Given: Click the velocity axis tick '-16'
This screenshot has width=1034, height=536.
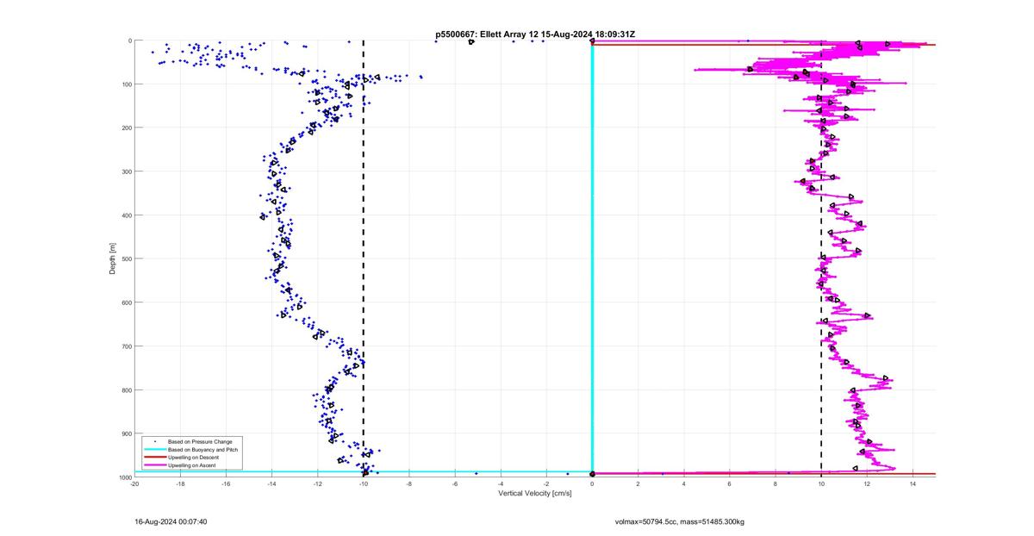Looking at the screenshot, I should [226, 484].
